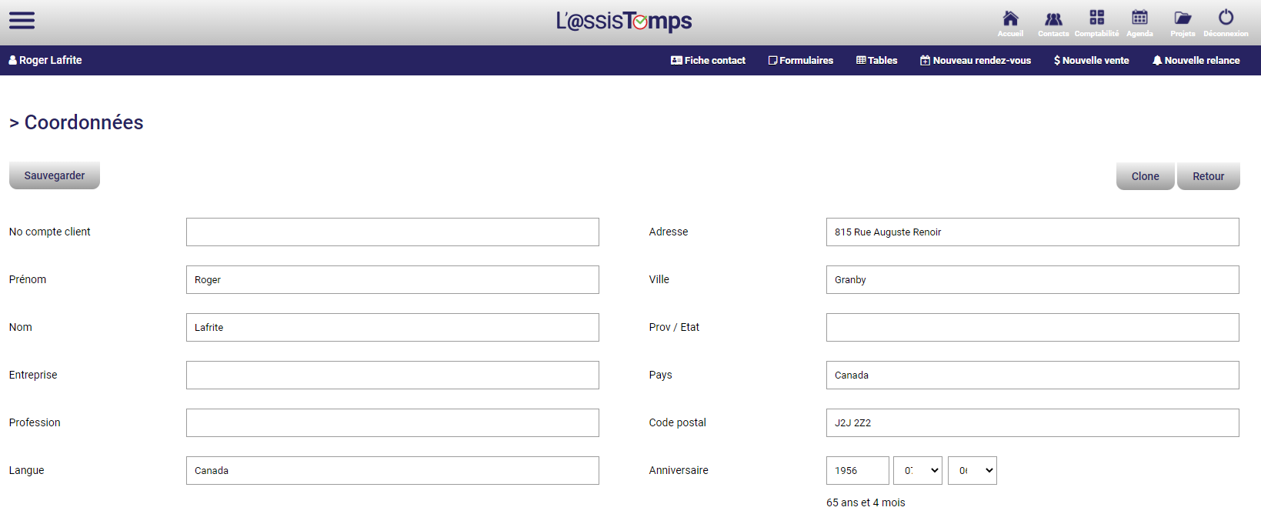Open the birth month dropdown
Screen dimensions: 1261x524
click(x=917, y=470)
